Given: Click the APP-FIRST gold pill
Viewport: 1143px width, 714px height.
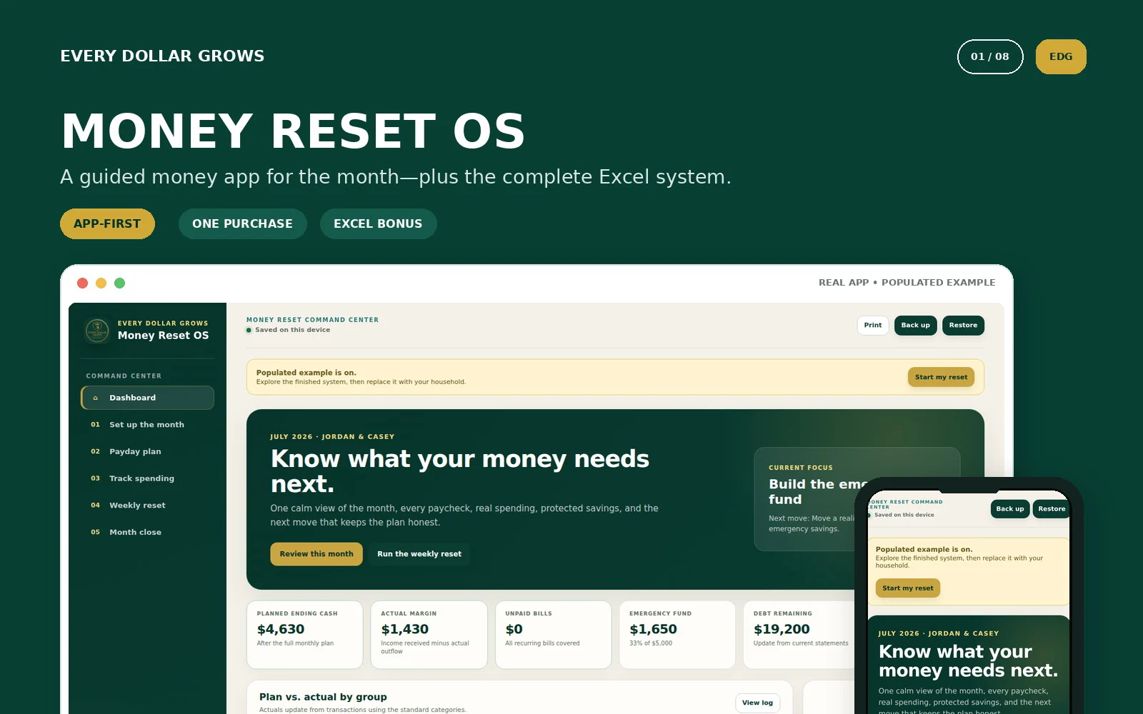Looking at the screenshot, I should point(107,223).
